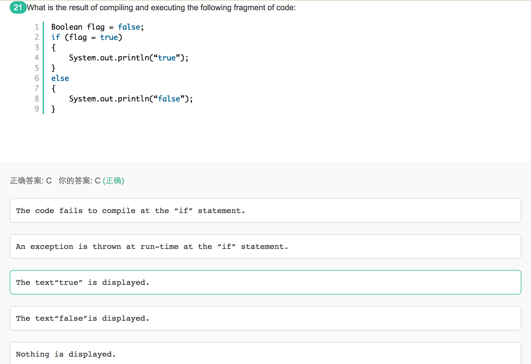Click the "你的答案: C" text
Screen dimensions: 531x364
click(x=79, y=181)
